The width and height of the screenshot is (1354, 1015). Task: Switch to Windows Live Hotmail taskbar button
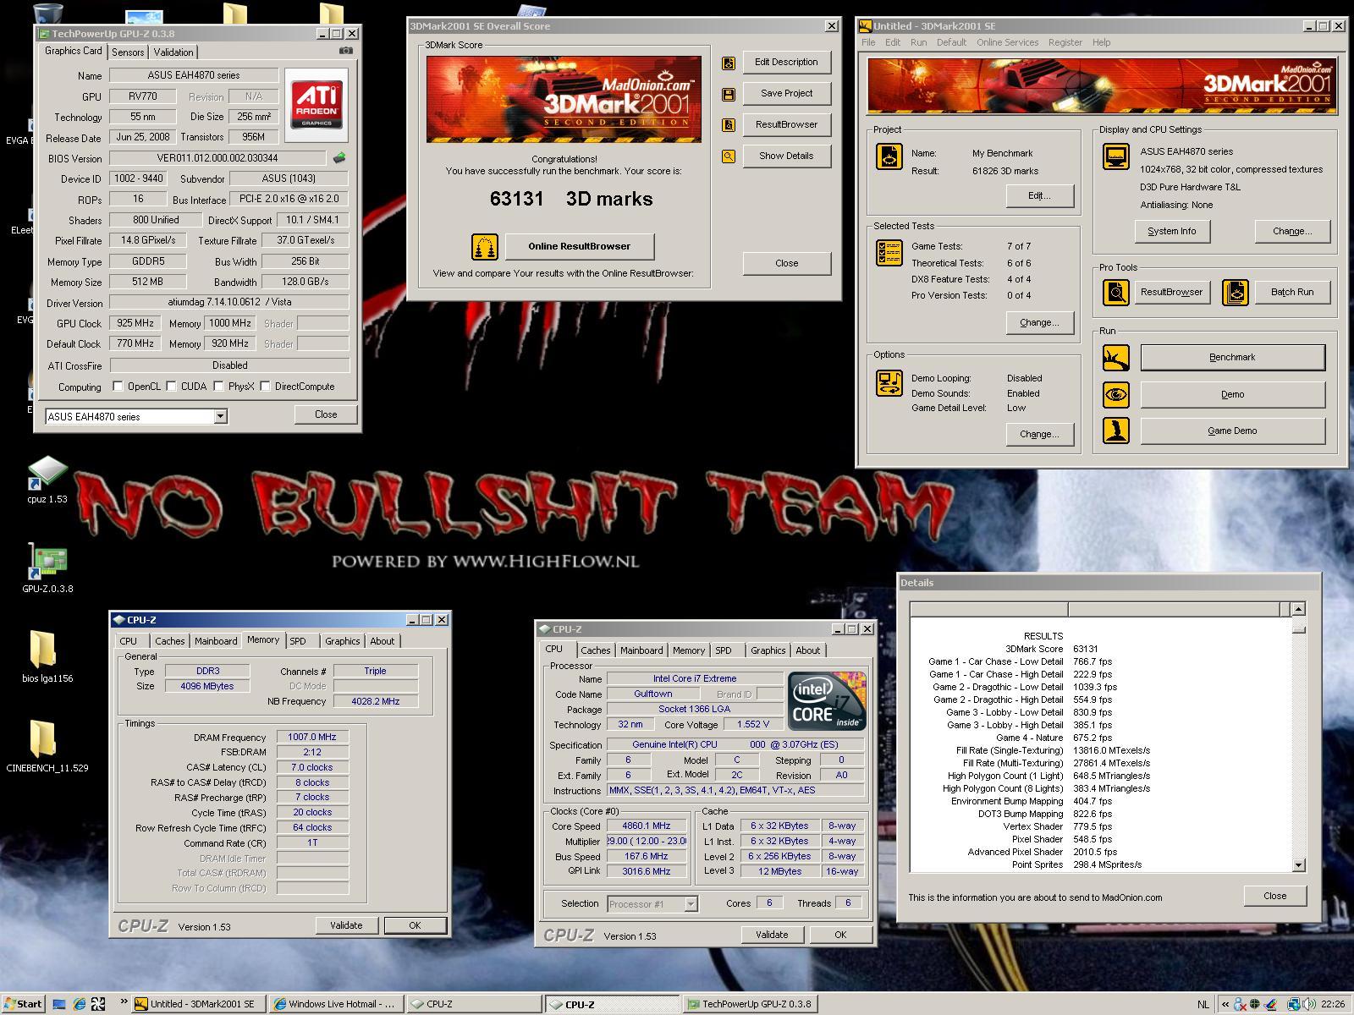336,1004
